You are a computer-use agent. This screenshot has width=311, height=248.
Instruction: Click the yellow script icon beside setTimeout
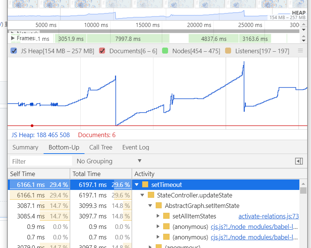pyautogui.click(x=146, y=185)
